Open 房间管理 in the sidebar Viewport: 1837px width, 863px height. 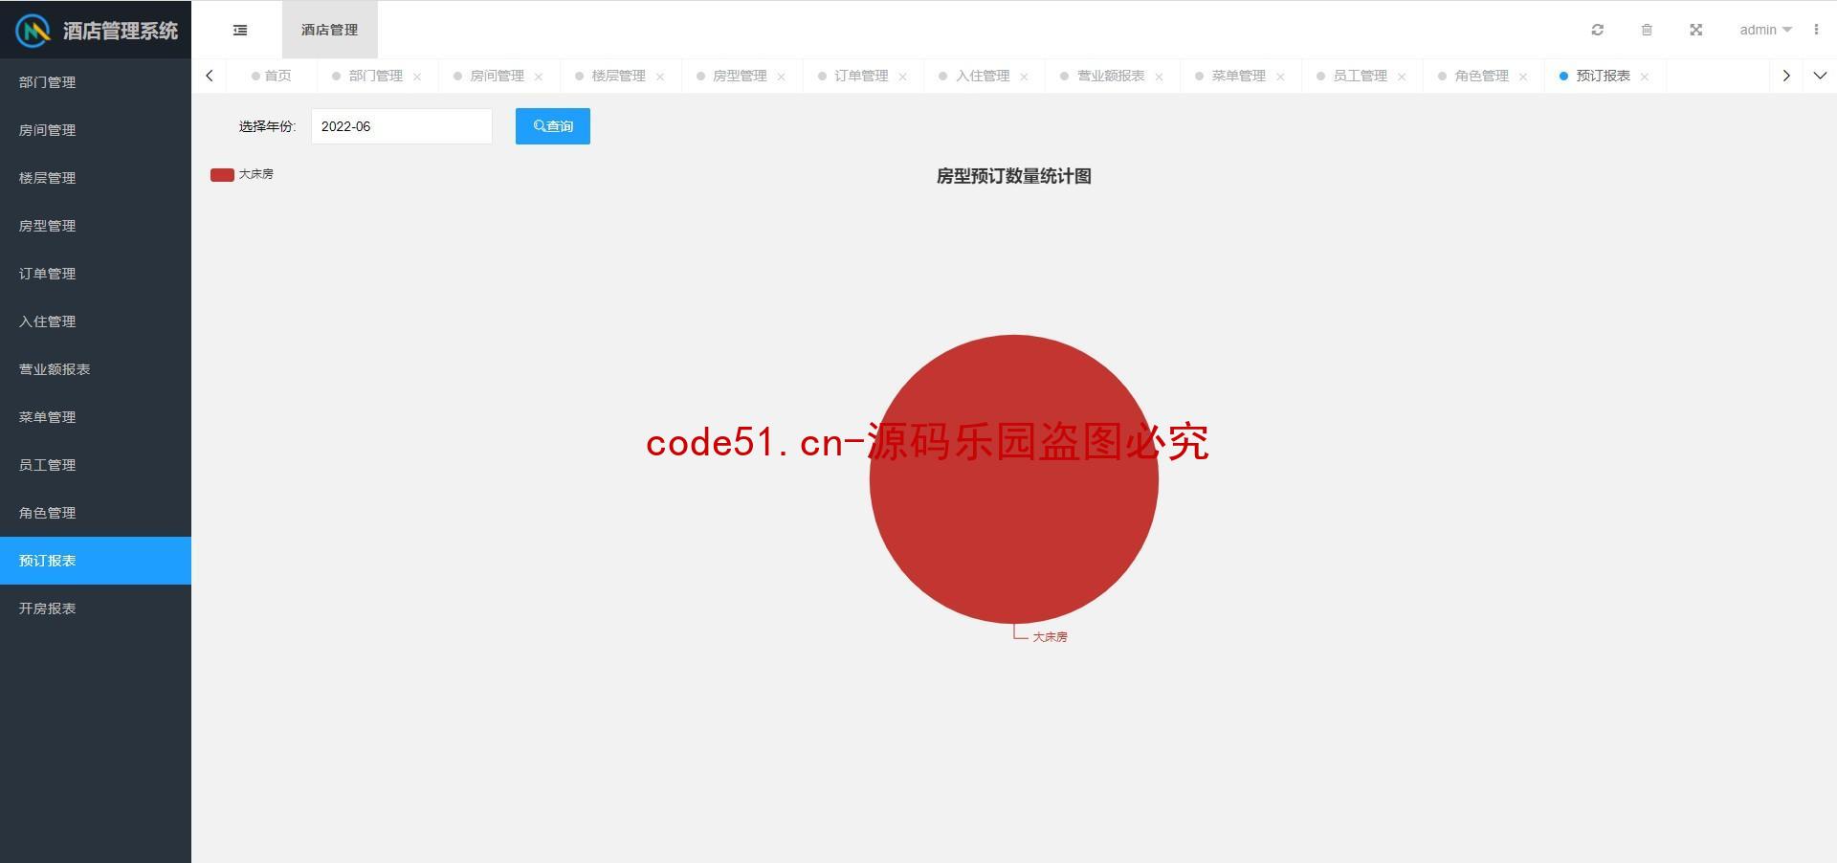click(x=96, y=130)
